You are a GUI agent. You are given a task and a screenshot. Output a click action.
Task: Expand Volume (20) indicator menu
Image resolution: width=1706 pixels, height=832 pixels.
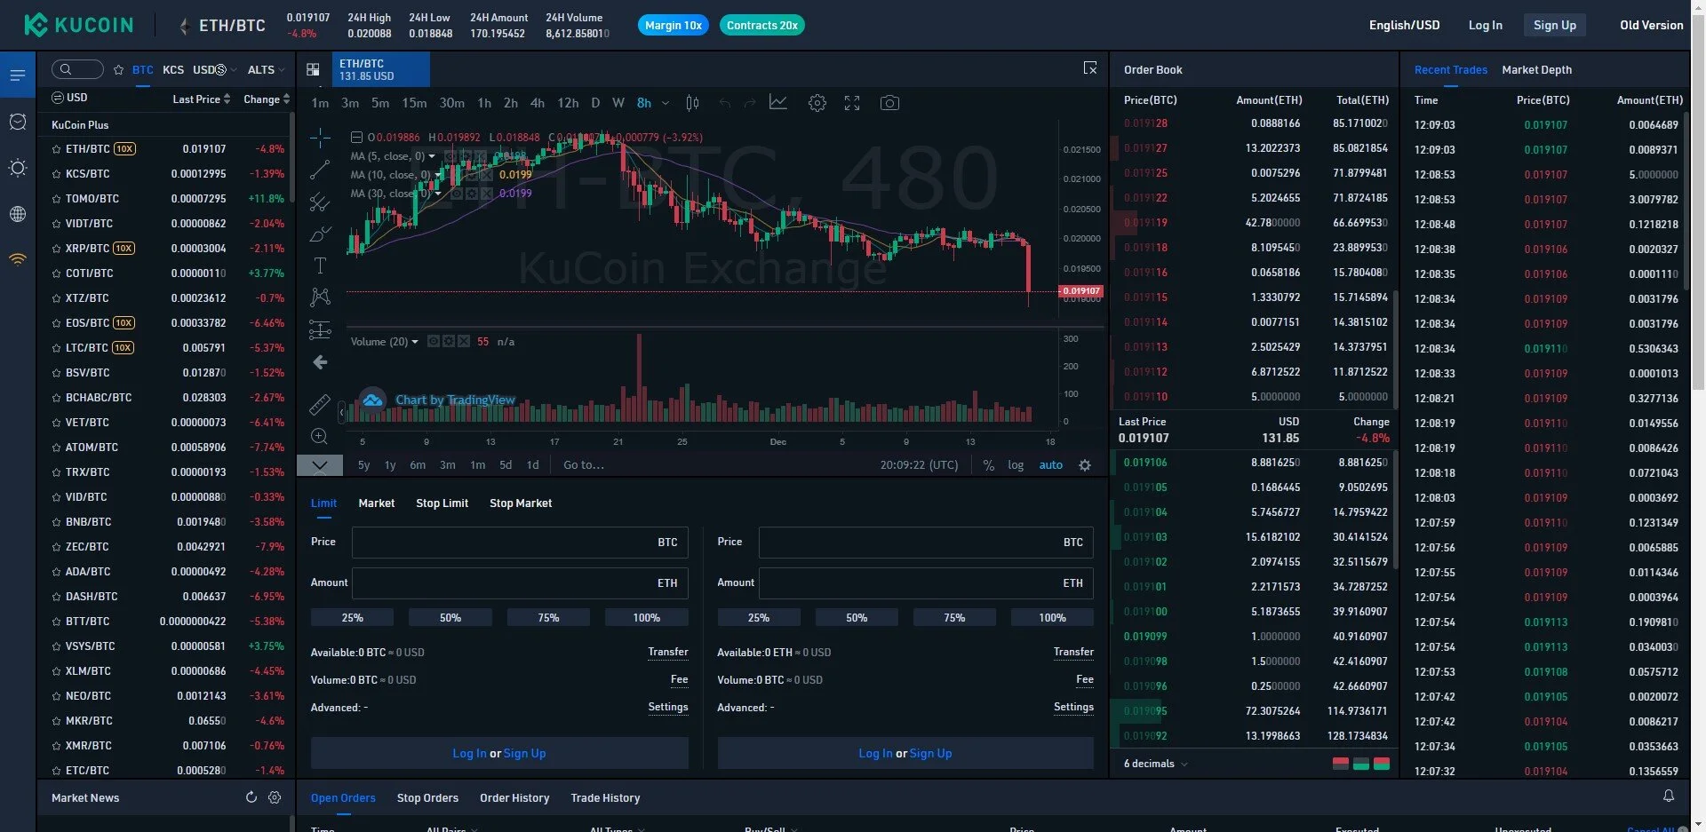click(414, 342)
